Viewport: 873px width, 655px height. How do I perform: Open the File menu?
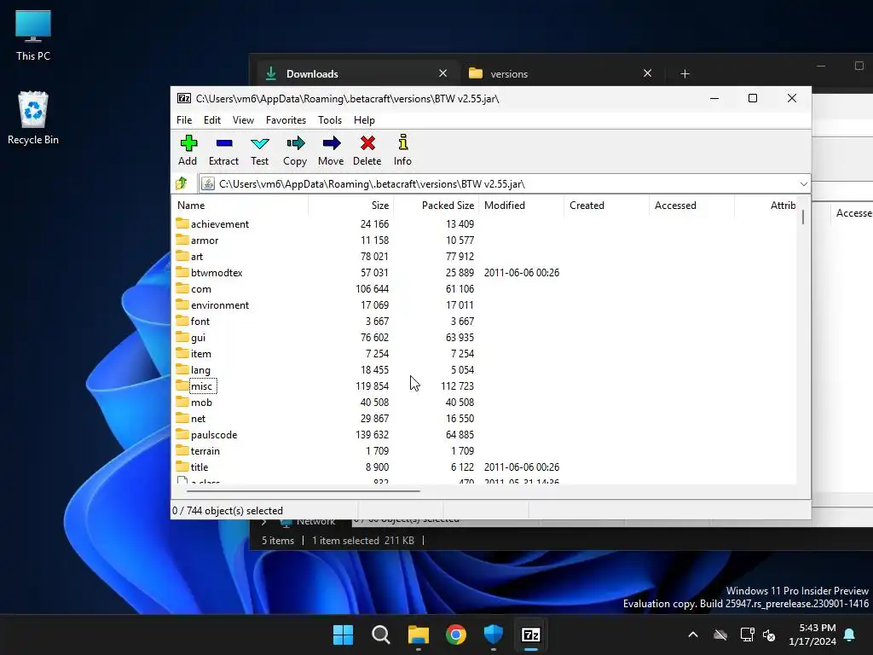(184, 120)
